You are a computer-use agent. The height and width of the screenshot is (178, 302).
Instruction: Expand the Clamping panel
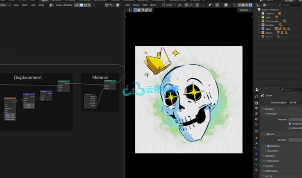263,156
